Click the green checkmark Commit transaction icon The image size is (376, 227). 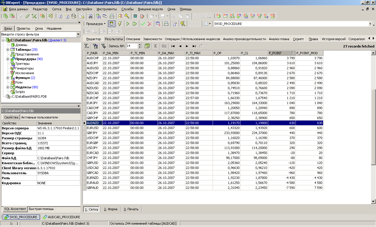(x=143, y=24)
